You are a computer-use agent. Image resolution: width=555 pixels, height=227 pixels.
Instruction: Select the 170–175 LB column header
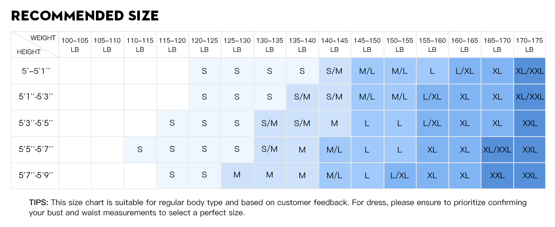click(530, 45)
